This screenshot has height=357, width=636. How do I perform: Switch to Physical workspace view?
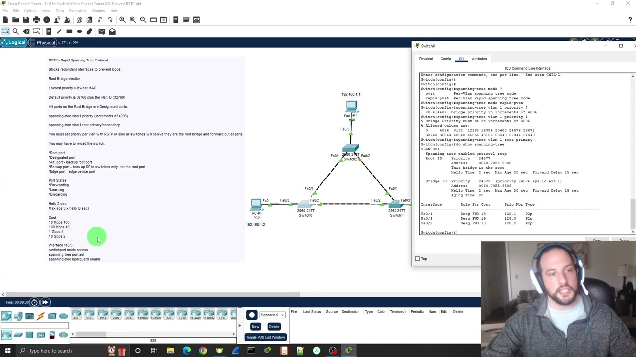coord(42,42)
